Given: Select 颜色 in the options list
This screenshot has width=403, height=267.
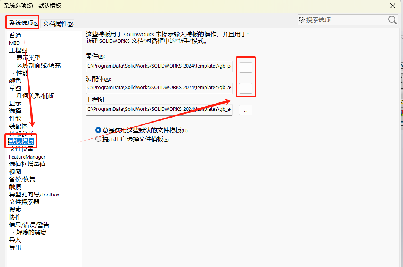Looking at the screenshot, I should (15, 81).
